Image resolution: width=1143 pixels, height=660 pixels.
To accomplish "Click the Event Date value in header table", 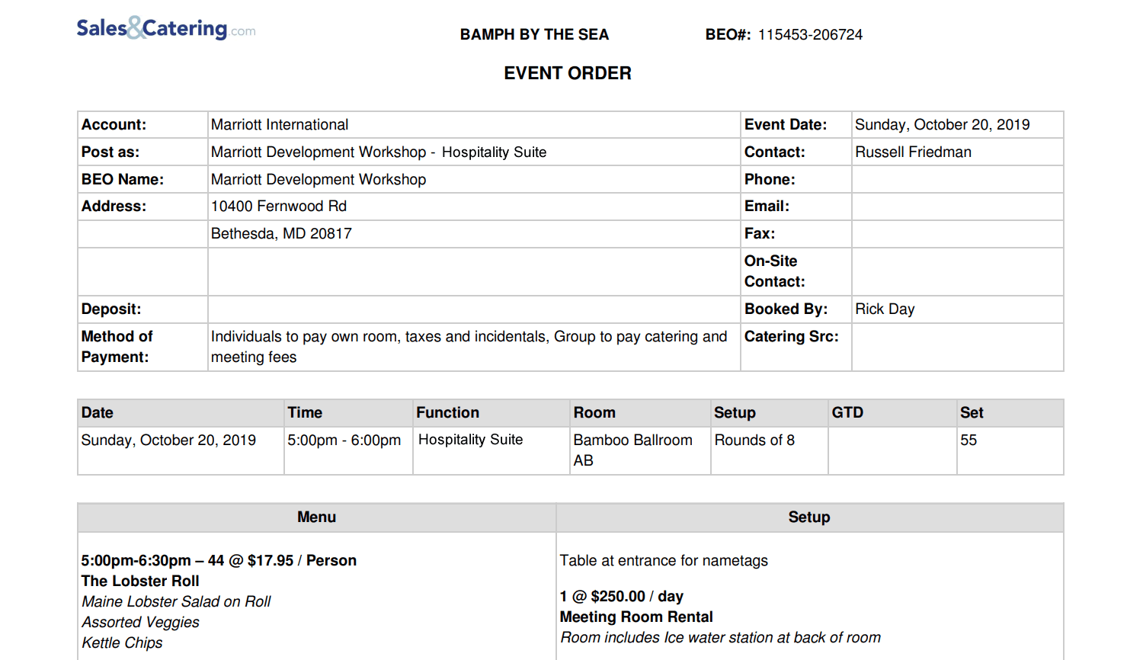I will (942, 125).
